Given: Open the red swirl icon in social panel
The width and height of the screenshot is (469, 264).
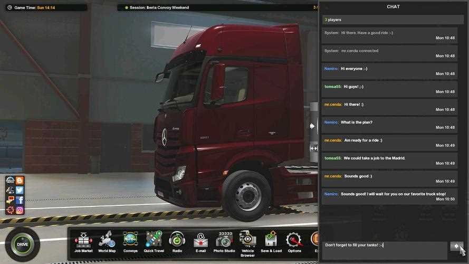Looking at the screenshot, I should [10, 210].
